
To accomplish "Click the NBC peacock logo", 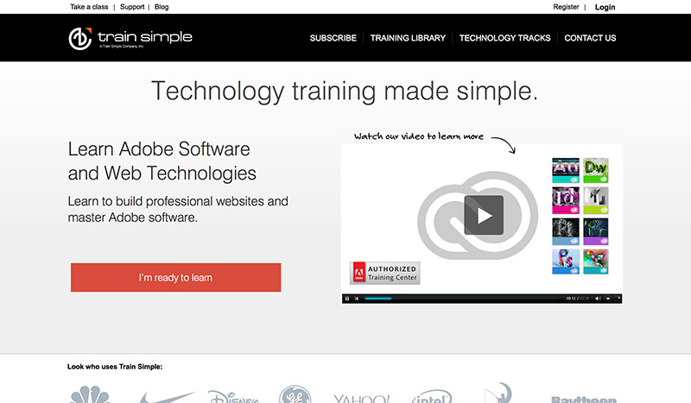I will coord(90,394).
